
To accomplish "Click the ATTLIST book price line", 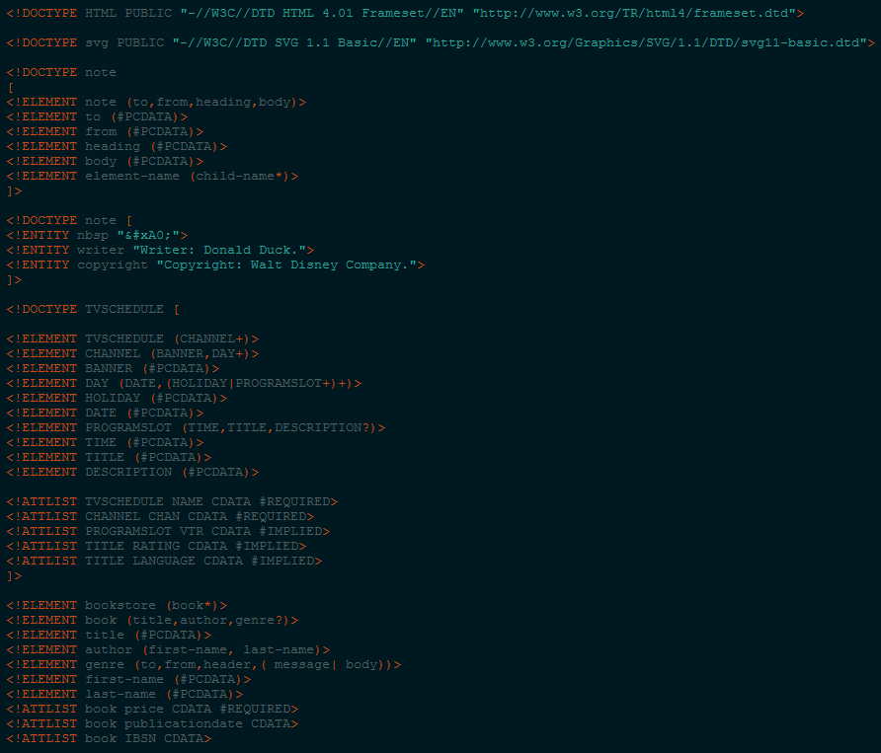I will (x=152, y=709).
